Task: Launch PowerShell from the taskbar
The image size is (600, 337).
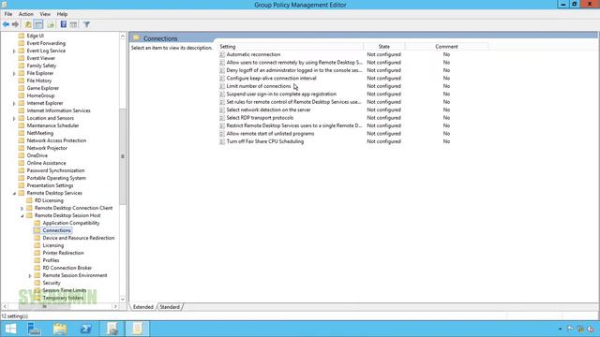Action: (x=86, y=329)
